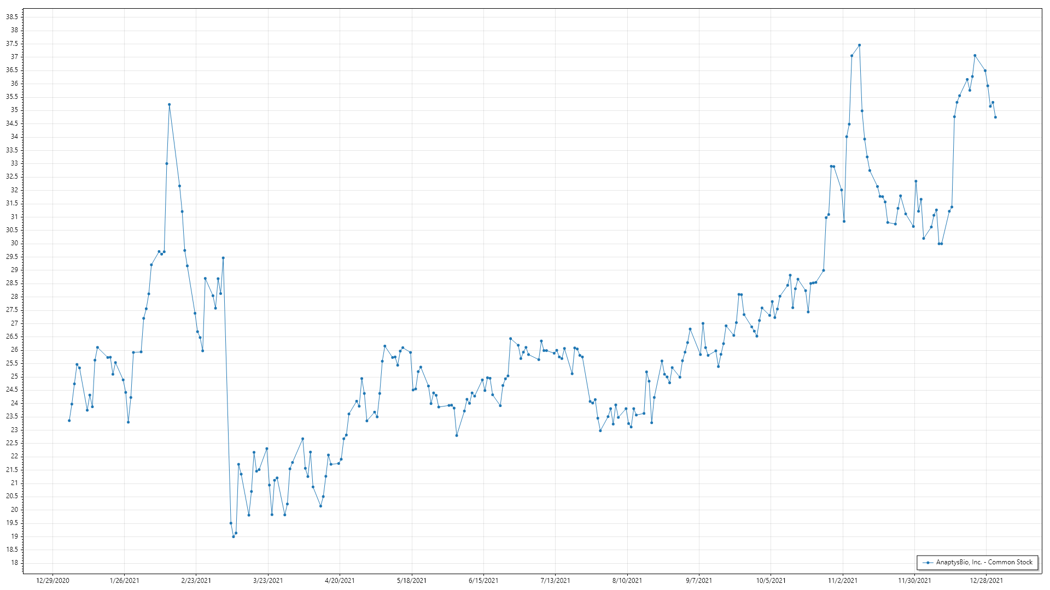The width and height of the screenshot is (1050, 590).
Task: Click the highest data point near 37.5
Action: coord(859,45)
